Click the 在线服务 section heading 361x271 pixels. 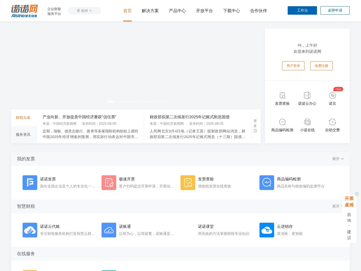click(x=26, y=254)
